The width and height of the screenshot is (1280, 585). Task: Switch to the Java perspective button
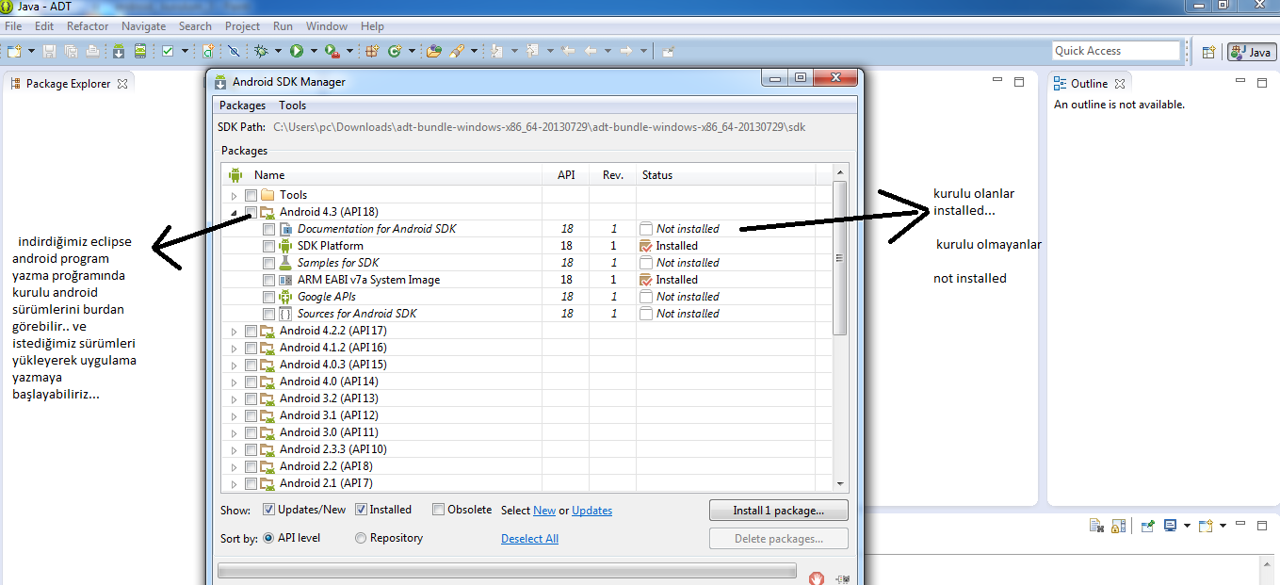pos(1253,52)
